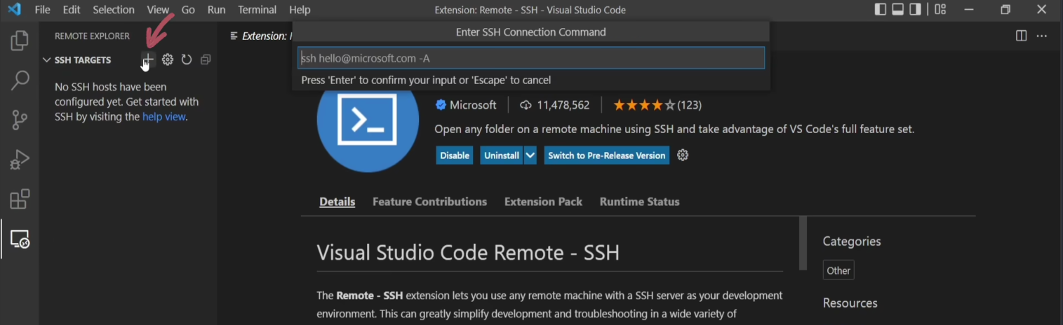
Task: Click the verified publisher badge icon
Action: [441, 105]
